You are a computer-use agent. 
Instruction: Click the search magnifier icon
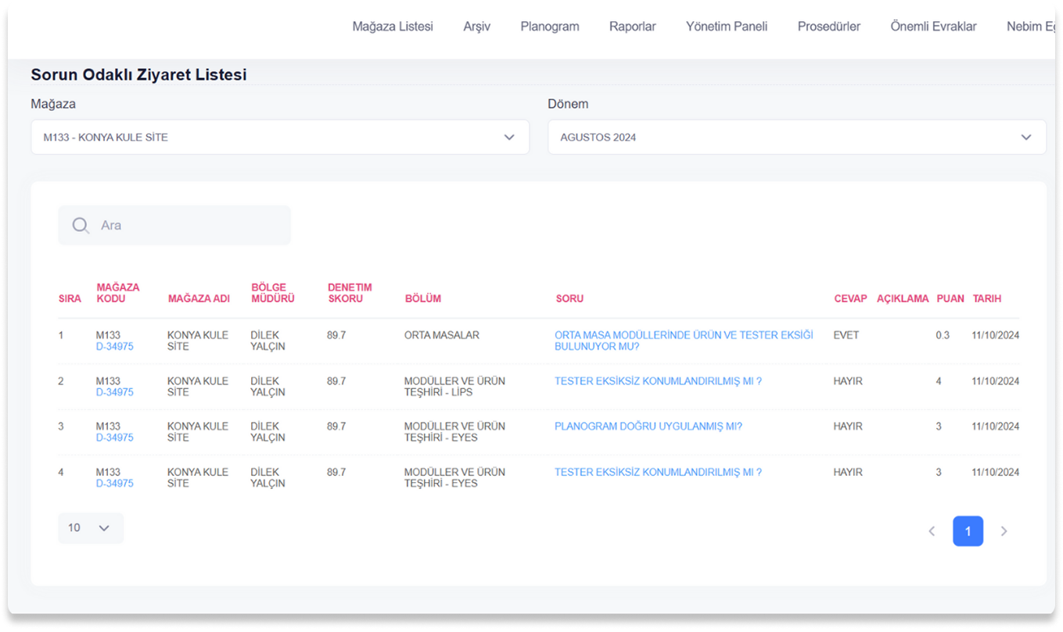(81, 226)
